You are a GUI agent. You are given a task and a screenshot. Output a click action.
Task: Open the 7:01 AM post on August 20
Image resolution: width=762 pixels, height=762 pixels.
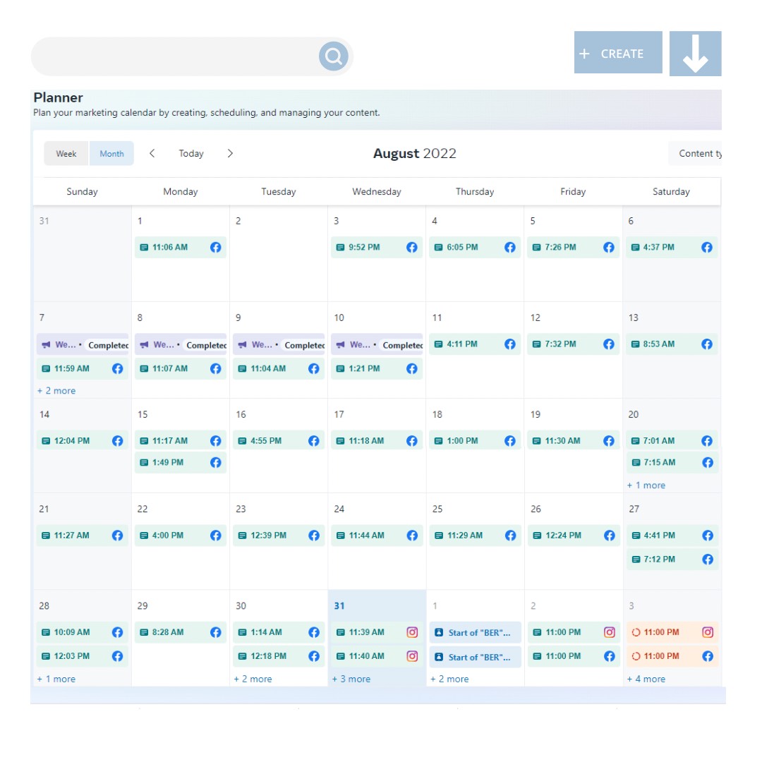(x=671, y=441)
